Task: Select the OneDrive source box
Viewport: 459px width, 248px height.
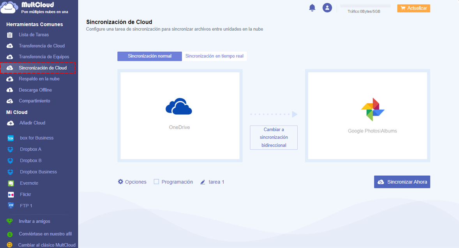Action: coord(180,116)
